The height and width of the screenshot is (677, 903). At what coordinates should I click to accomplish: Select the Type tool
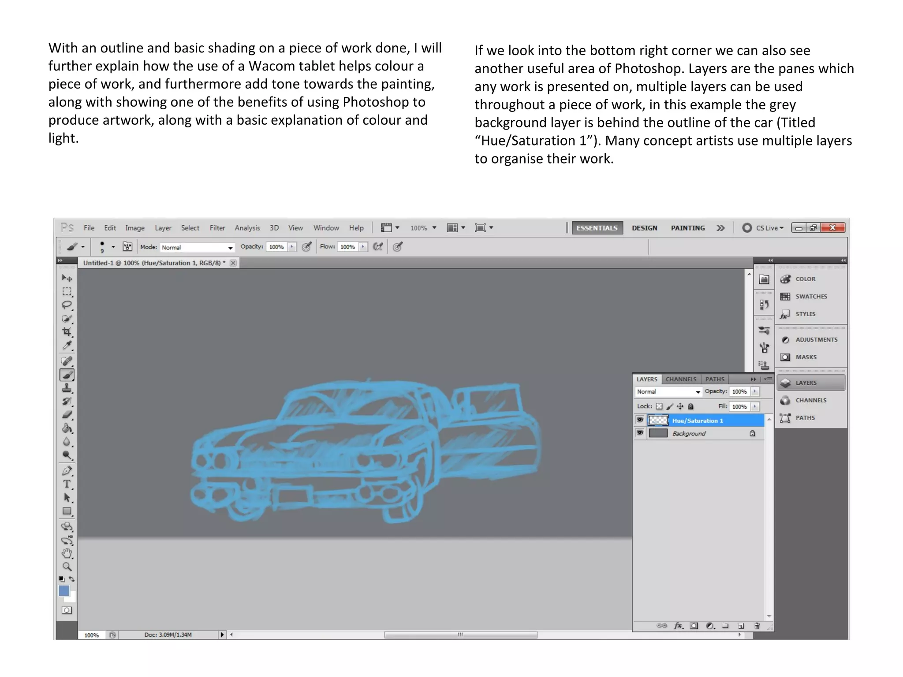pyautogui.click(x=67, y=484)
